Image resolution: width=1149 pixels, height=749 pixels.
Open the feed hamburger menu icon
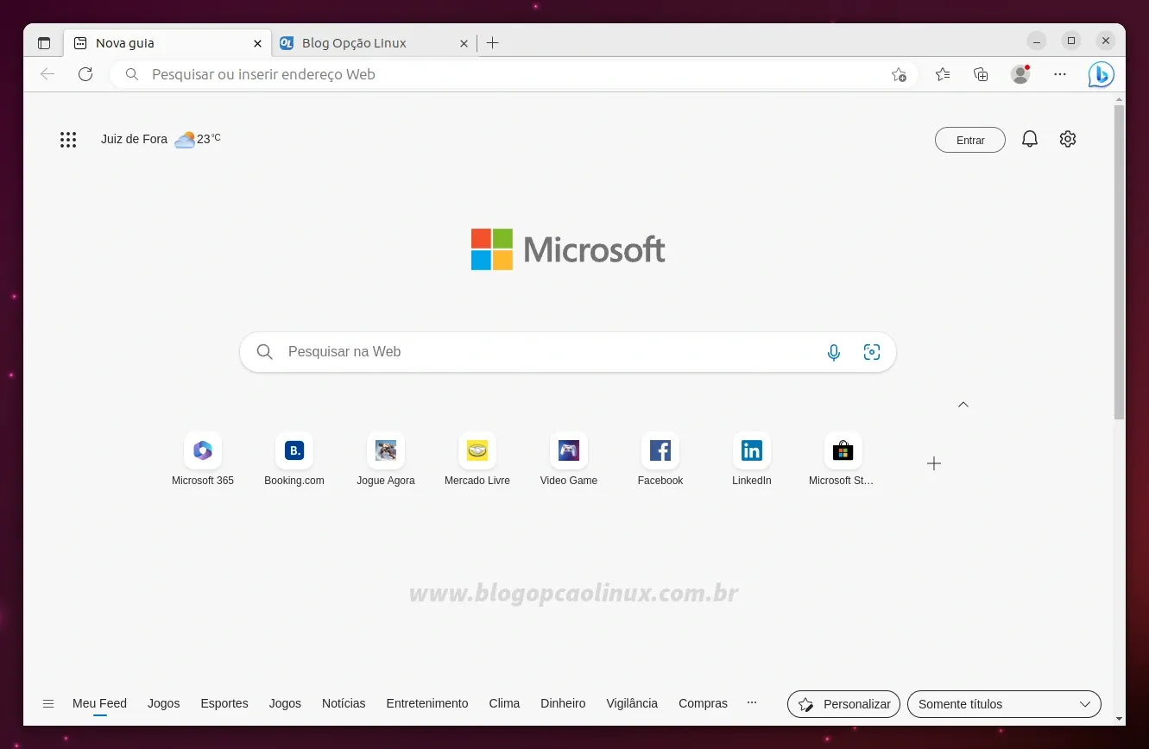point(48,704)
